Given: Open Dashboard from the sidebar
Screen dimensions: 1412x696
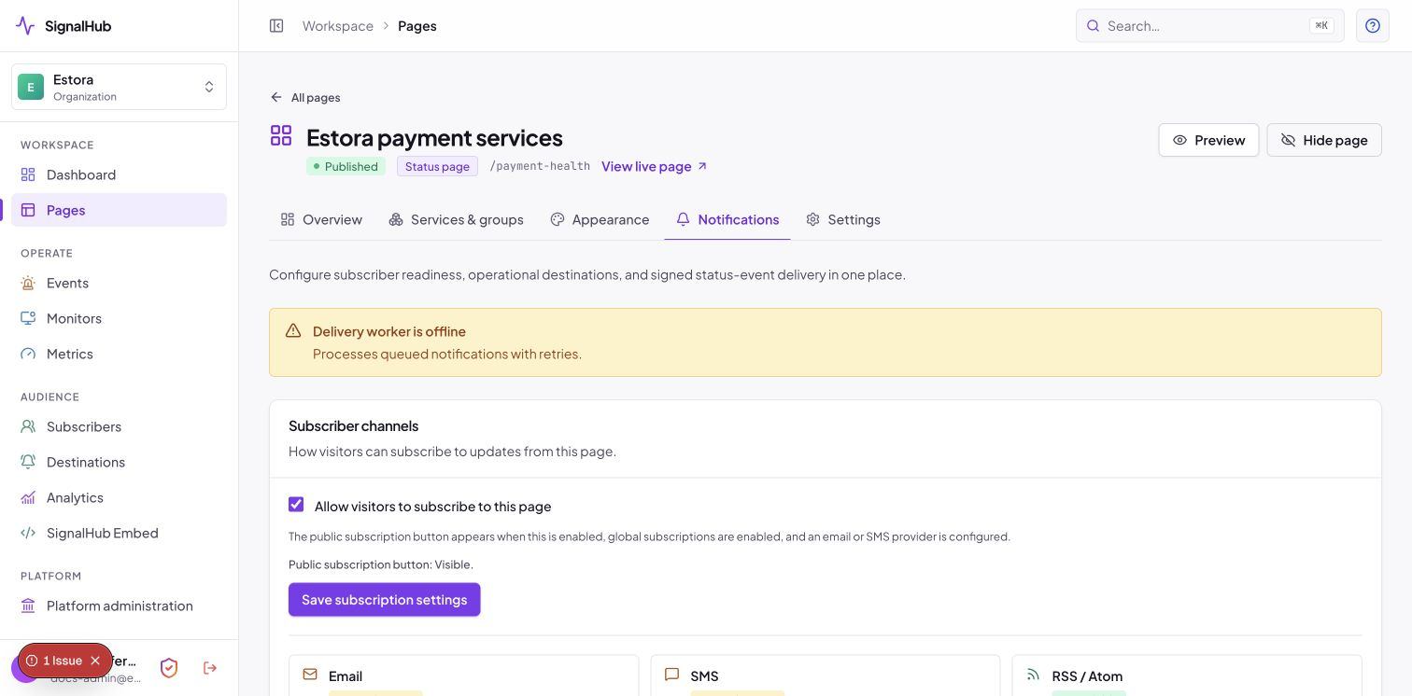Looking at the screenshot, I should coord(119,174).
